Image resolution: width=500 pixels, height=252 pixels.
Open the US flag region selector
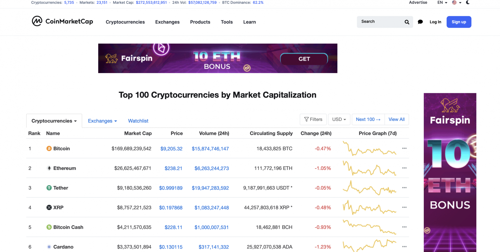click(x=456, y=2)
